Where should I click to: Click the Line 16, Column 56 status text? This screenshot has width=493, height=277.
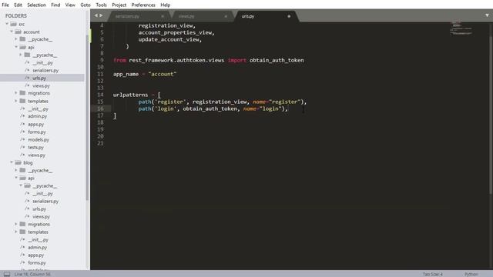coord(32,274)
